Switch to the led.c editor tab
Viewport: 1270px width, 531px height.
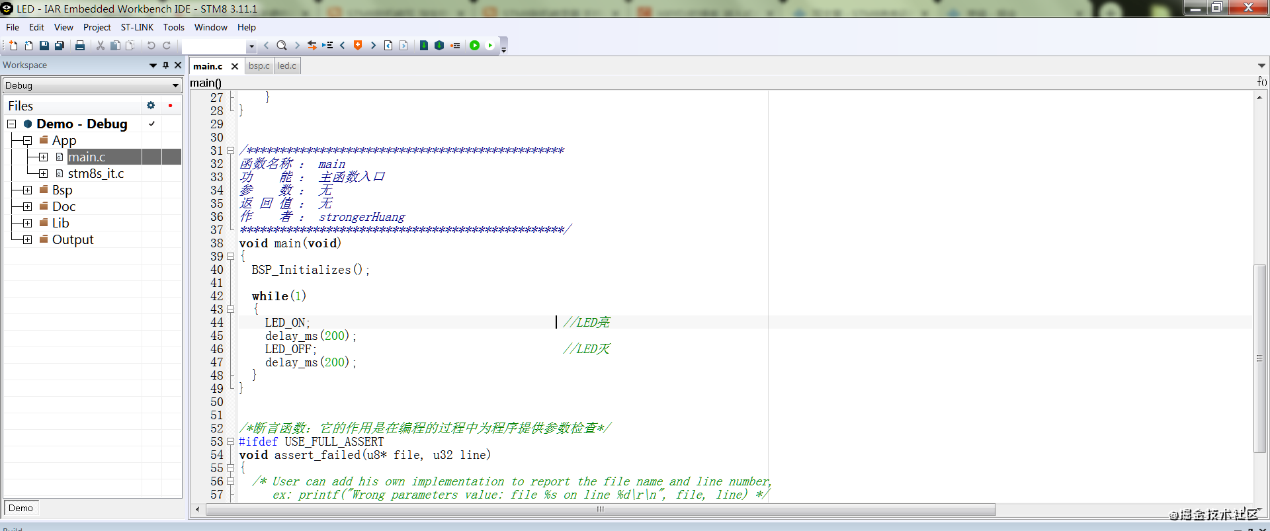(287, 65)
